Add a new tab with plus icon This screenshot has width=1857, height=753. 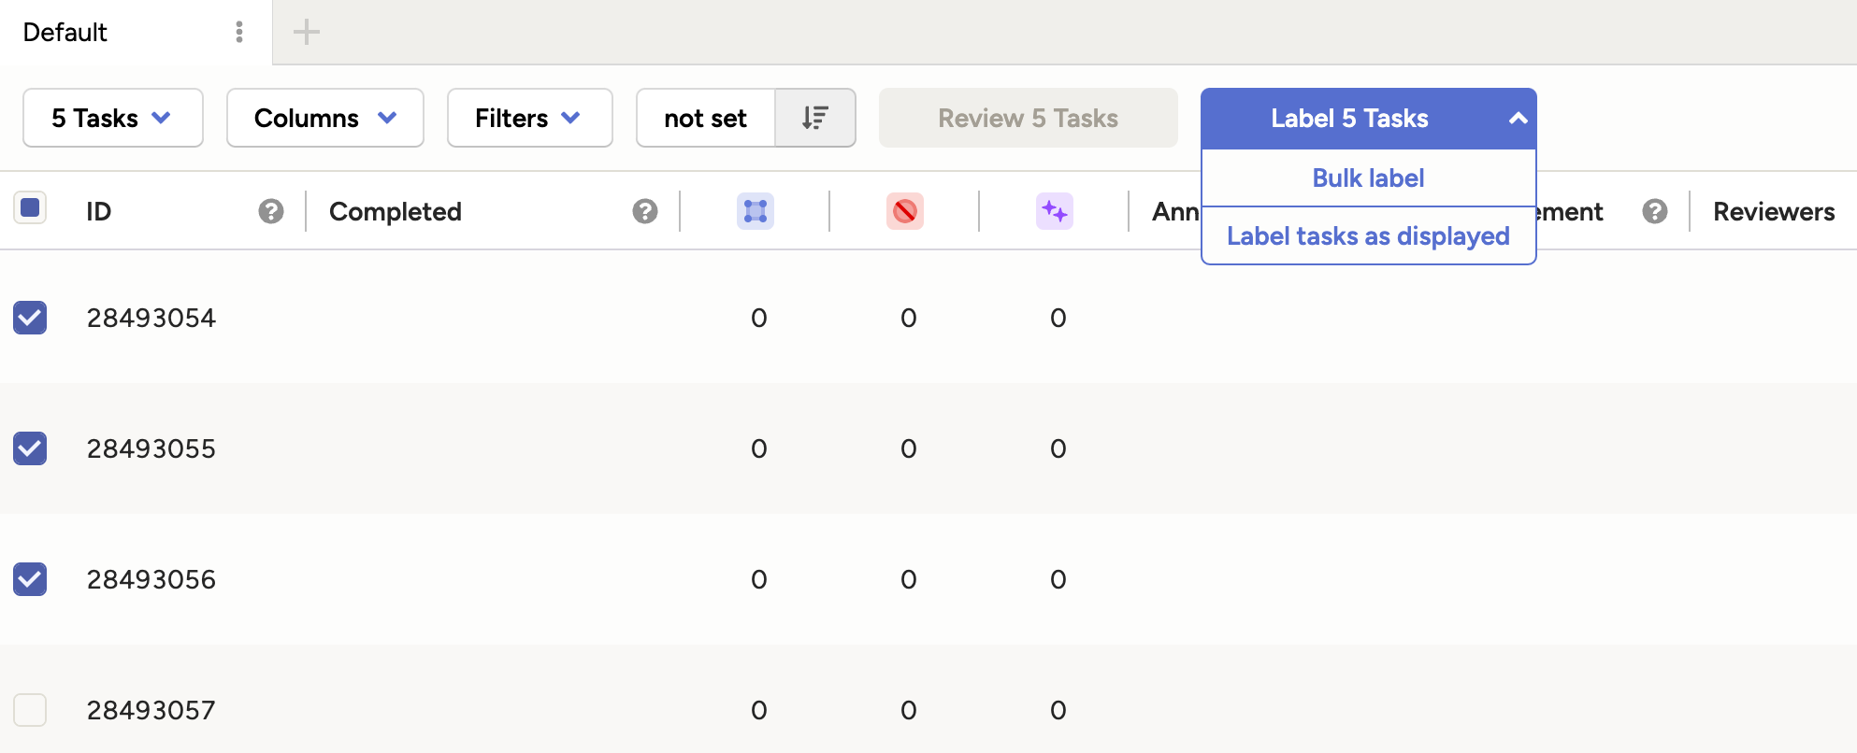click(x=306, y=33)
